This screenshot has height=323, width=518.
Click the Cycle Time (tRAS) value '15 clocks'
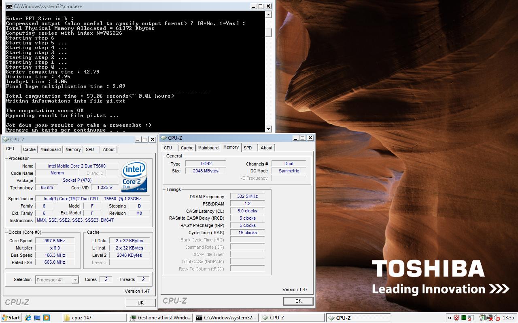[247, 233]
